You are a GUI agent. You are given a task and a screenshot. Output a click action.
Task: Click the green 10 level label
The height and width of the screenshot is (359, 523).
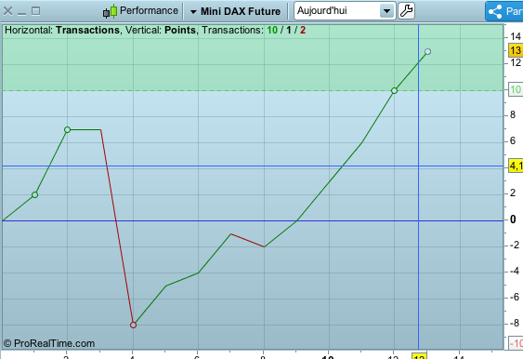pyautogui.click(x=516, y=90)
